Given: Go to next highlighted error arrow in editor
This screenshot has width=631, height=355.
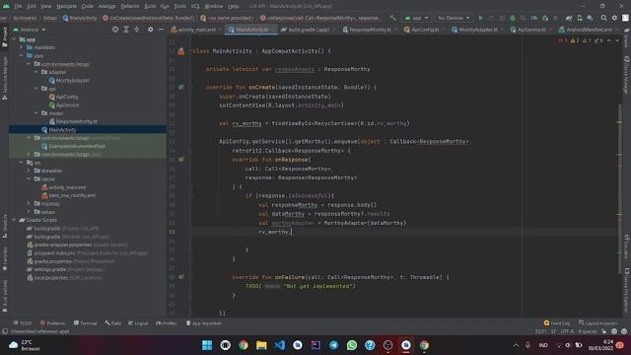Looking at the screenshot, I should 617,40.
